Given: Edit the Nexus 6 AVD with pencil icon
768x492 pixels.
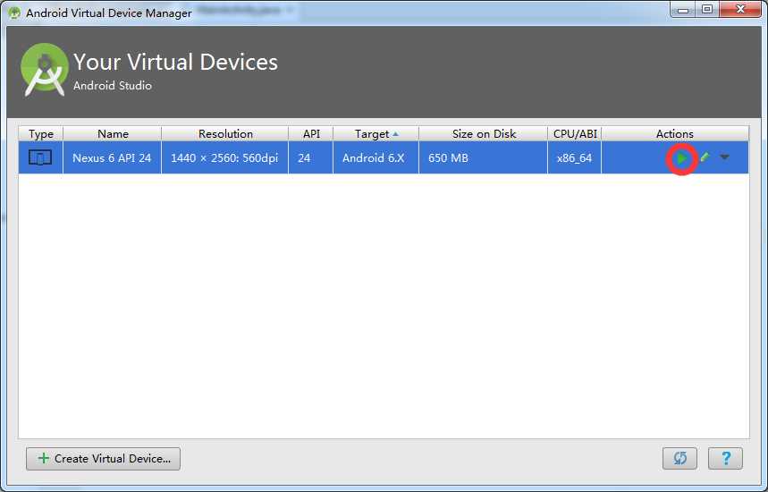Looking at the screenshot, I should pos(705,157).
